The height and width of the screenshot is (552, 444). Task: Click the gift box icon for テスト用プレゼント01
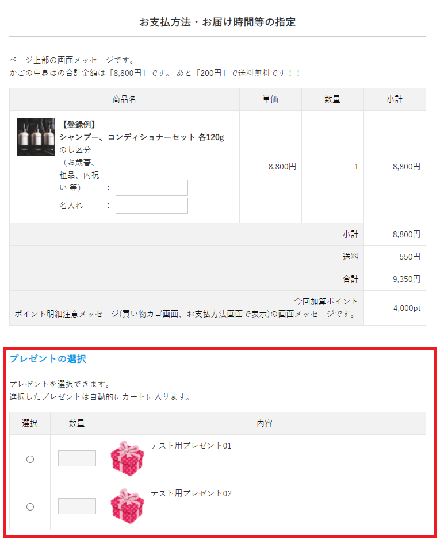127,458
